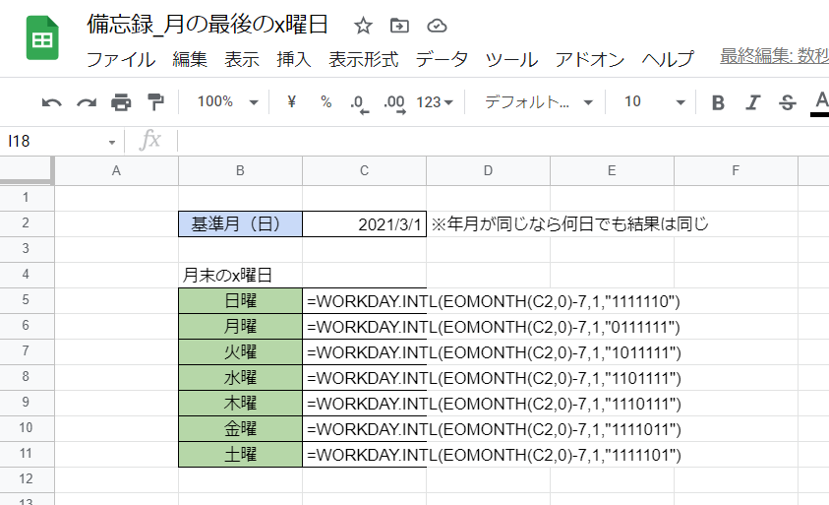Select column E header
This screenshot has width=829, height=505.
(612, 171)
